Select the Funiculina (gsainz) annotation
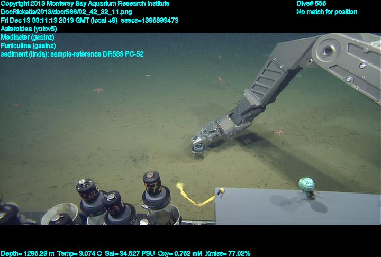Viewport: 381px width, 257px height. [28, 45]
